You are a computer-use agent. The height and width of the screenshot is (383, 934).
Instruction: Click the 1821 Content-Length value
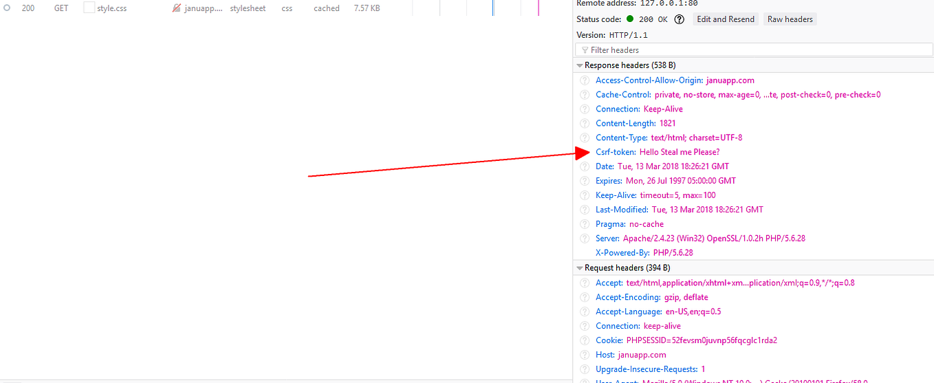(668, 124)
